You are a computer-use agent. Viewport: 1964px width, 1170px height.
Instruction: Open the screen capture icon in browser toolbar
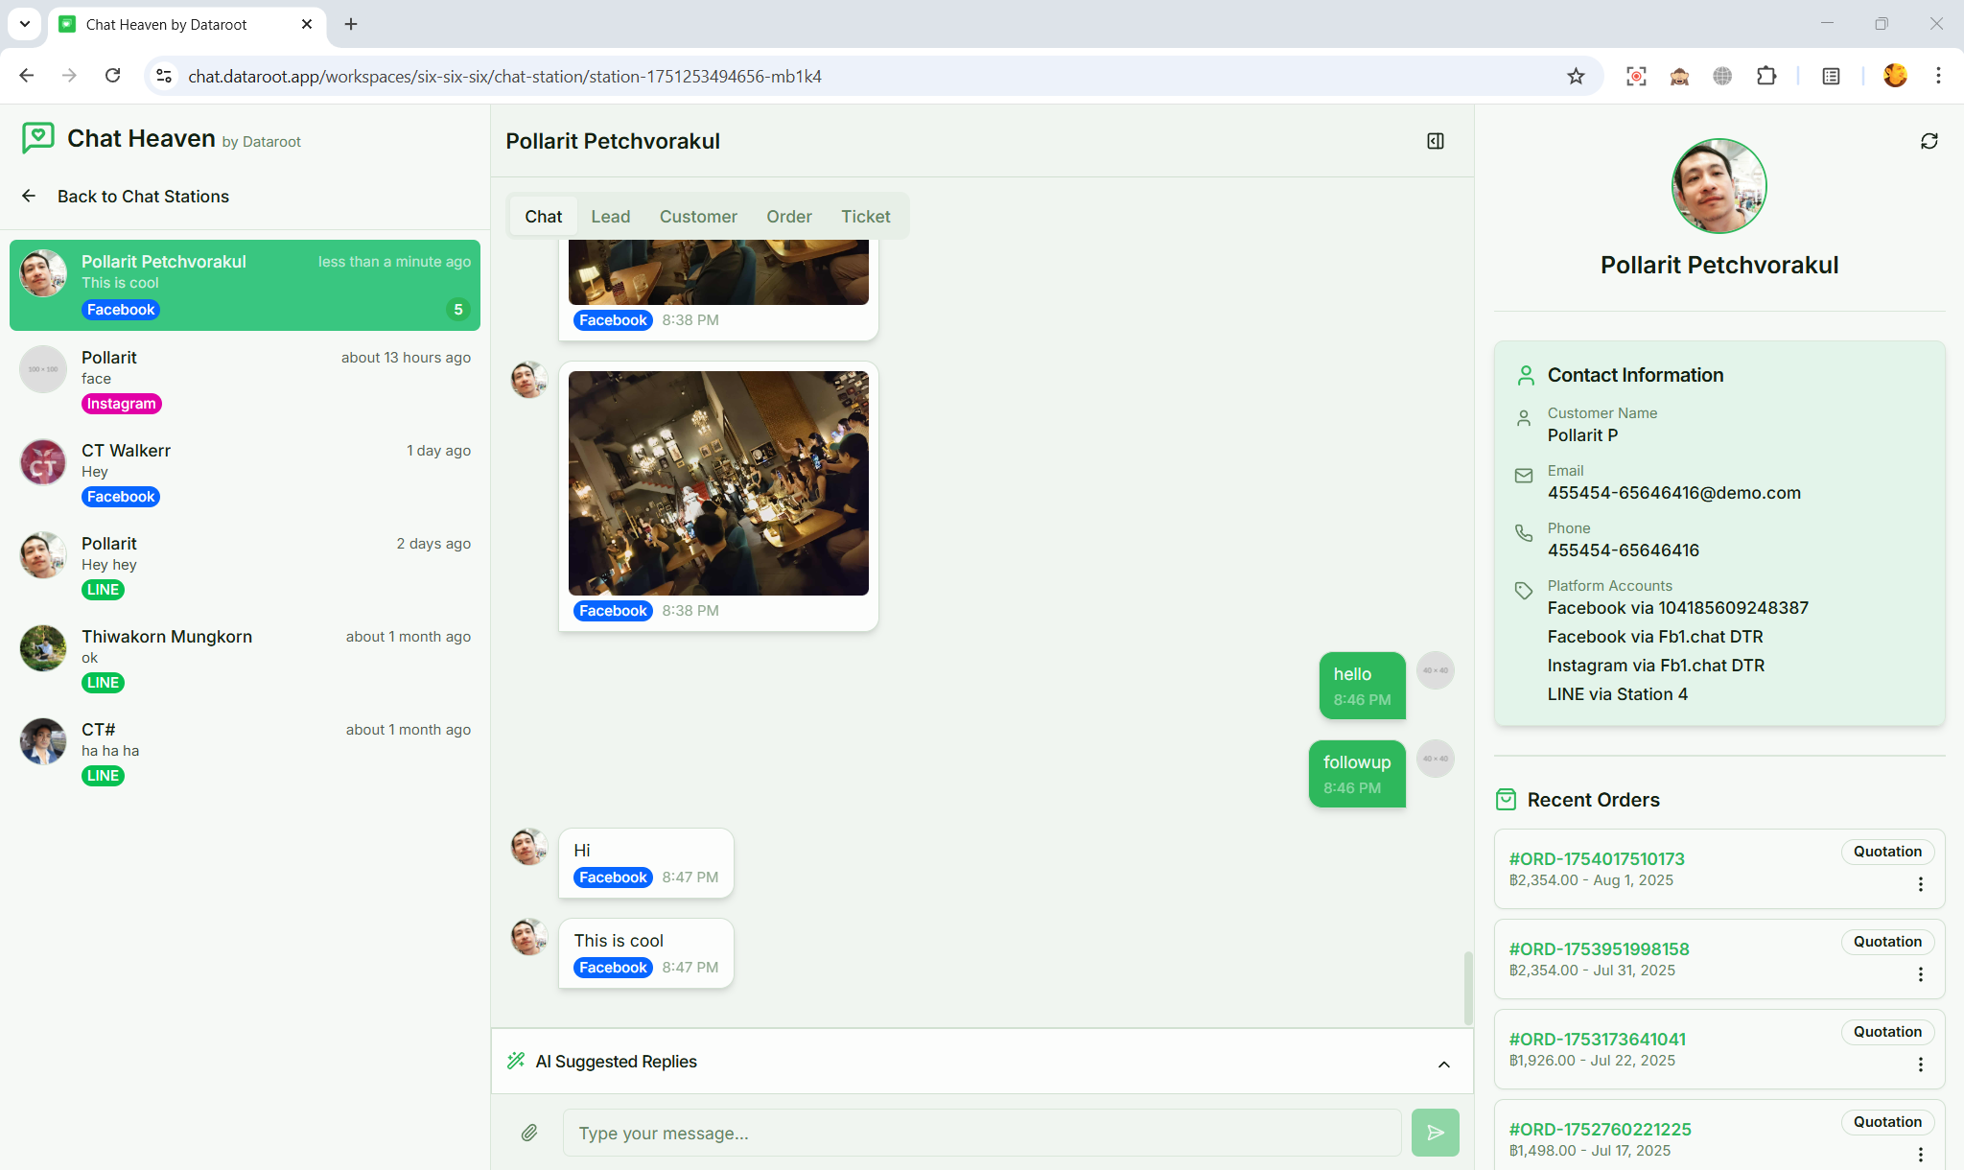(x=1635, y=76)
